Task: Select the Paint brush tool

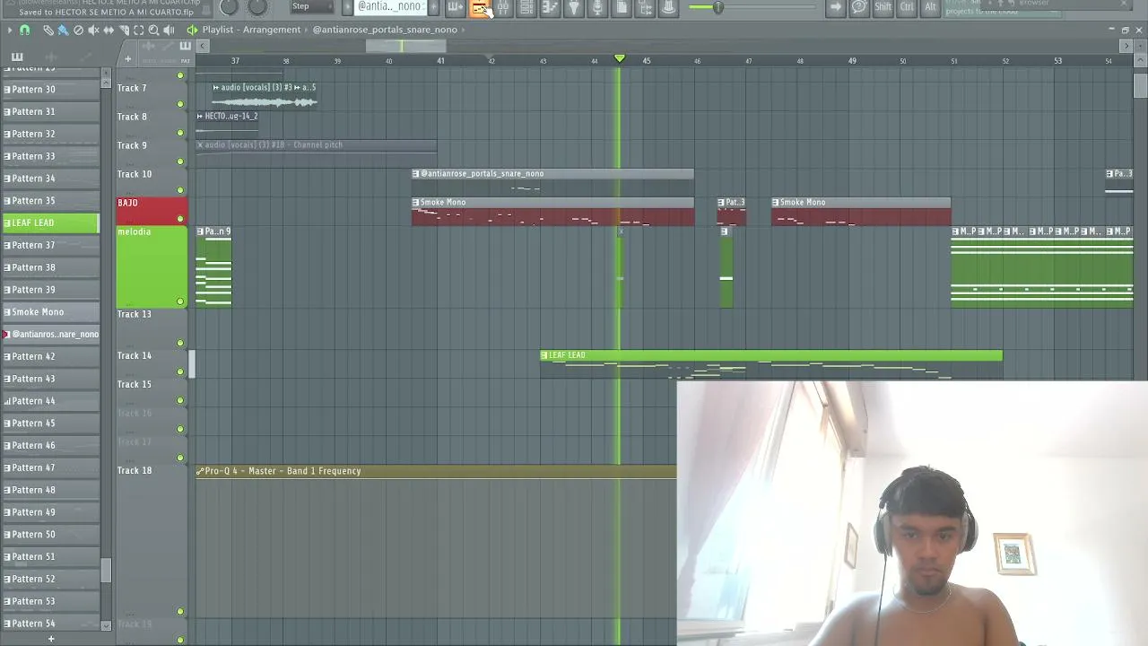Action: click(63, 30)
